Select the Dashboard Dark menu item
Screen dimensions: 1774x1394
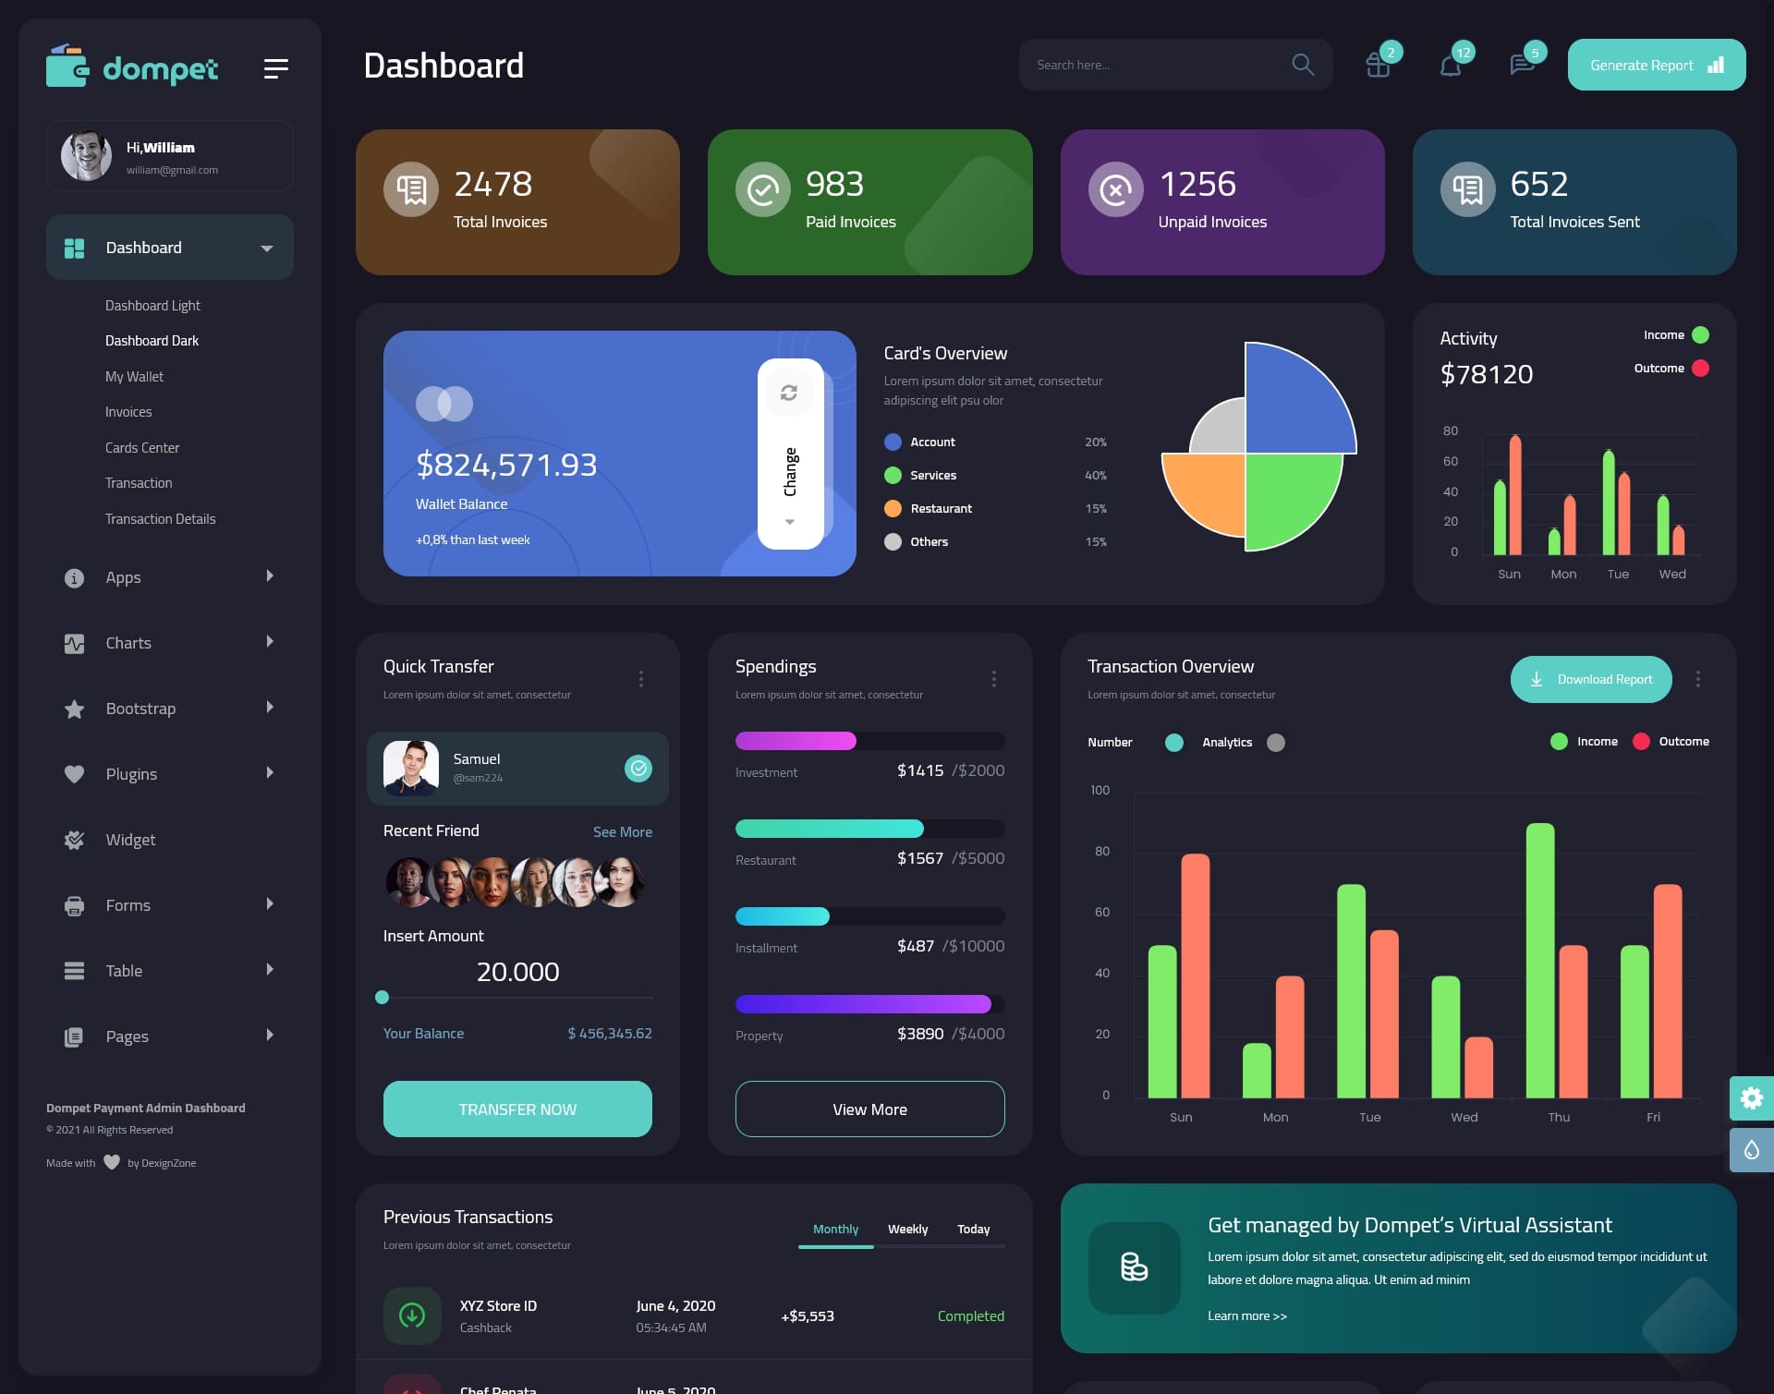pyautogui.click(x=152, y=341)
